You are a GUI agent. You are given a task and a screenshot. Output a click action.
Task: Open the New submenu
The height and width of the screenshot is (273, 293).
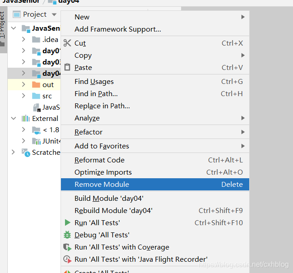[155, 17]
